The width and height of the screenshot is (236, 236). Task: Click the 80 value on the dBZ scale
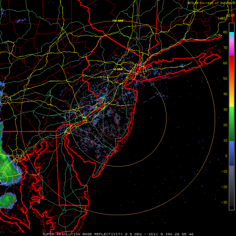coord(225,32)
